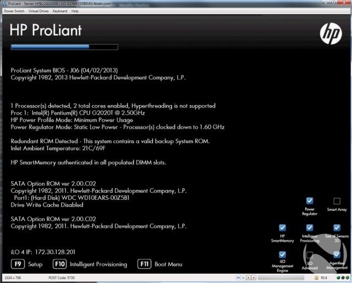
Task: Click the 1 Processor(s) detected line
Action: click(x=113, y=106)
